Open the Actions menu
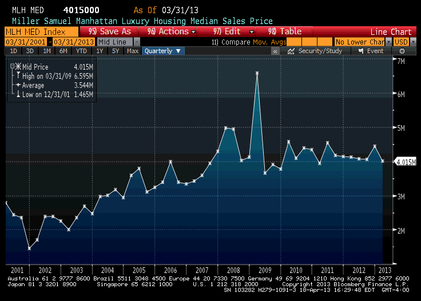Image resolution: width=421 pixels, height=301 pixels. 168,31
